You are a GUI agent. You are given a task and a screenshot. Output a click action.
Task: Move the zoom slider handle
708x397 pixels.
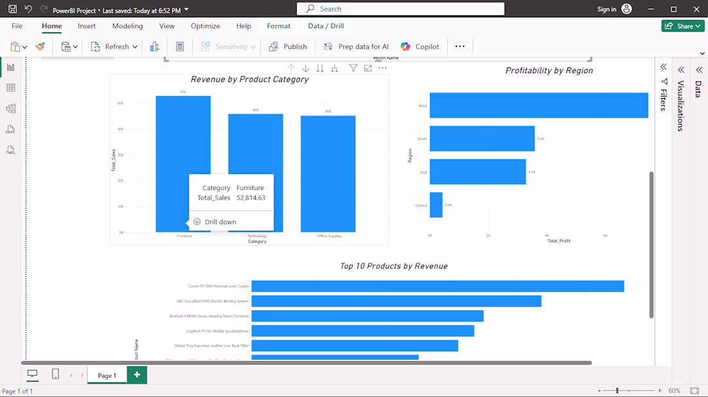pyautogui.click(x=617, y=391)
